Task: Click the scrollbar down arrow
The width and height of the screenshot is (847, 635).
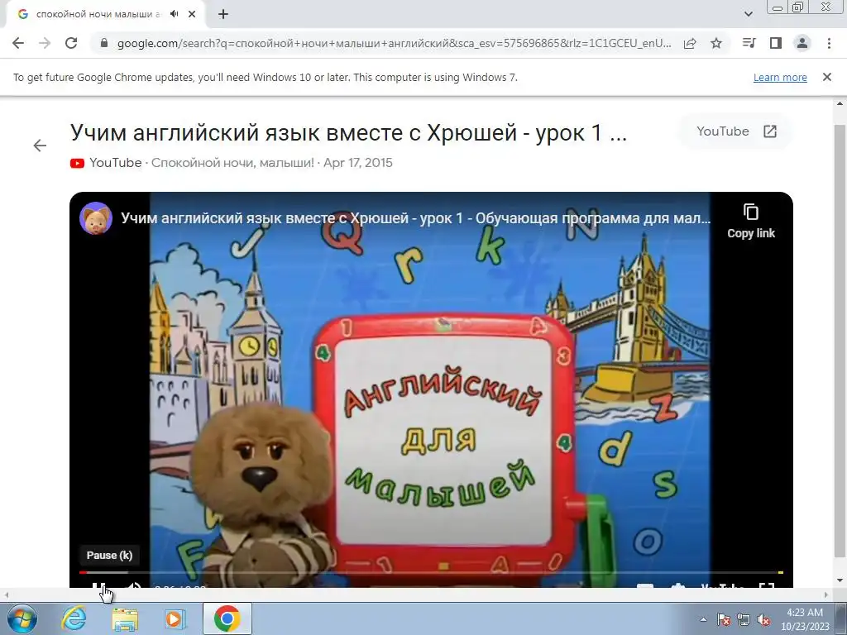Action: point(840,581)
